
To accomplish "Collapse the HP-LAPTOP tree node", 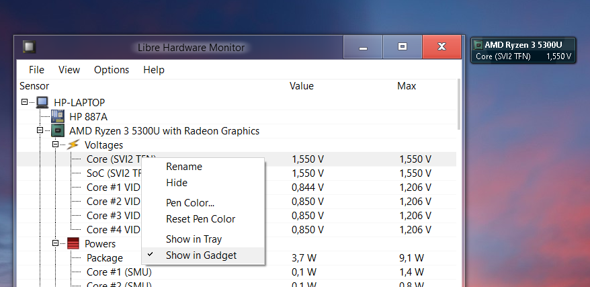I will (24, 102).
